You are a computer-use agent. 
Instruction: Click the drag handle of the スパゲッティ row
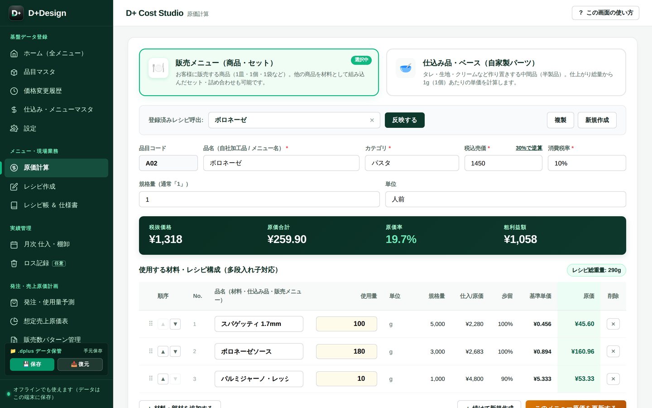click(151, 324)
